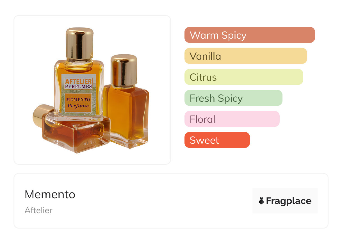Click the gold cap of the right bottle

pos(124,70)
